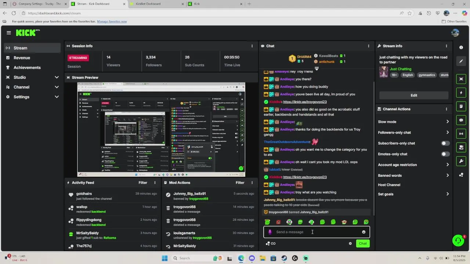
Task: Open Slow mode options
Action: coord(413,122)
